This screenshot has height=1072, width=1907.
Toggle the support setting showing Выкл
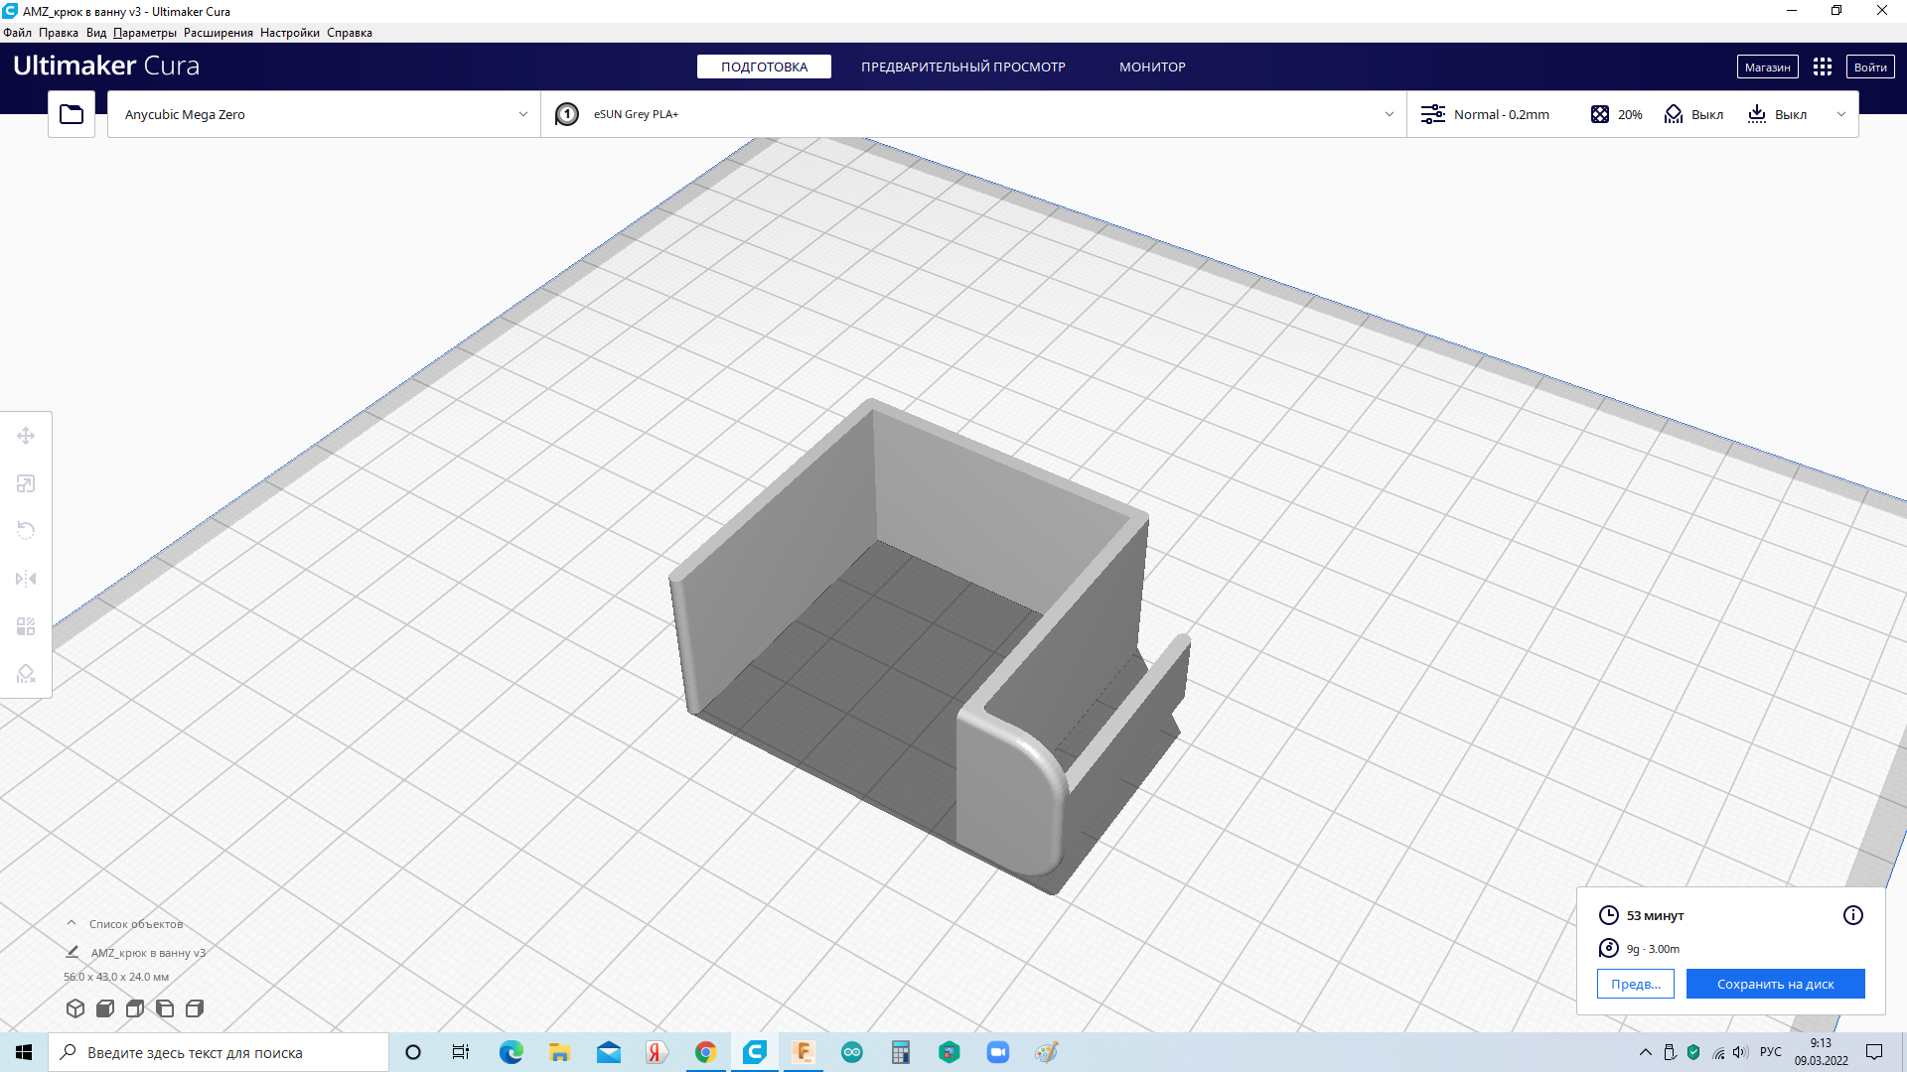1694,114
